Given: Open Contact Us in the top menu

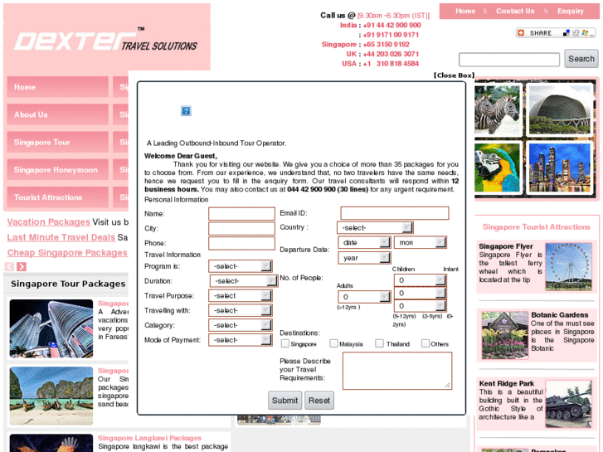Looking at the screenshot, I should coord(515,11).
